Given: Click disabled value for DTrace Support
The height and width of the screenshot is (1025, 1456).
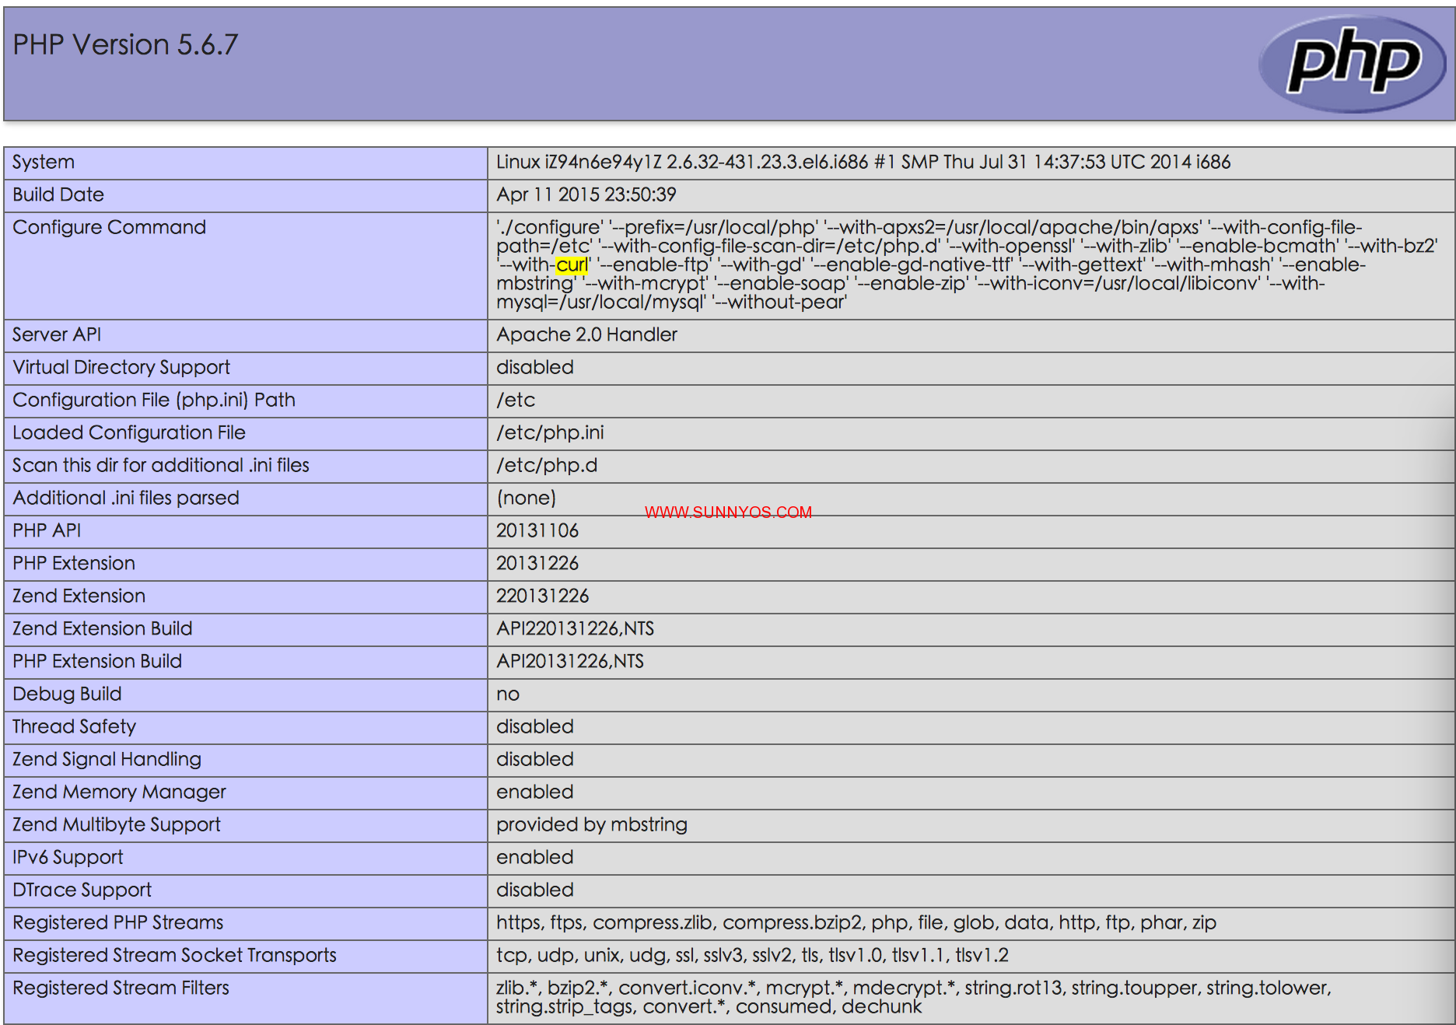Looking at the screenshot, I should 535,890.
